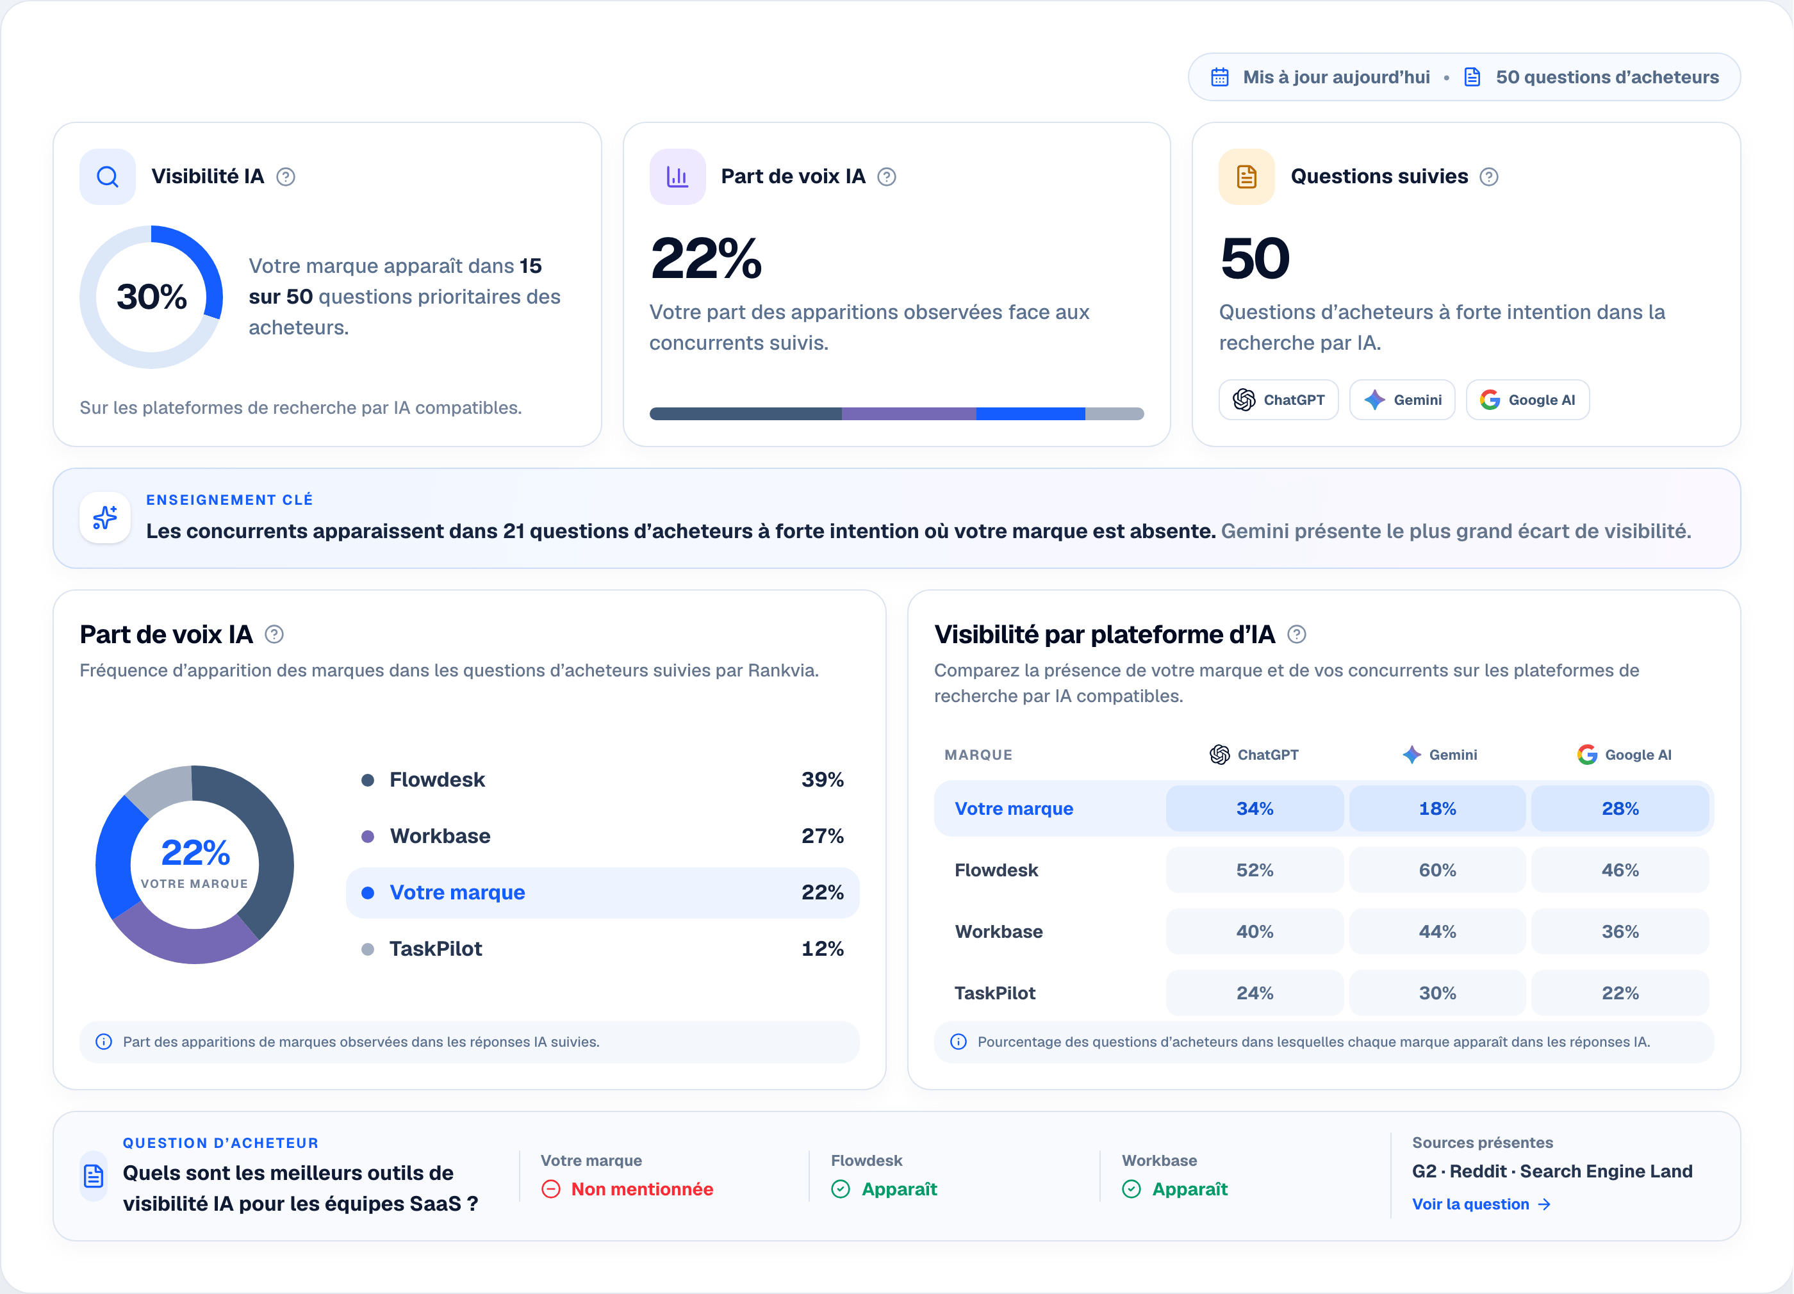The height and width of the screenshot is (1294, 1794).
Task: Select the Gemini platform chip
Action: click(x=1402, y=400)
